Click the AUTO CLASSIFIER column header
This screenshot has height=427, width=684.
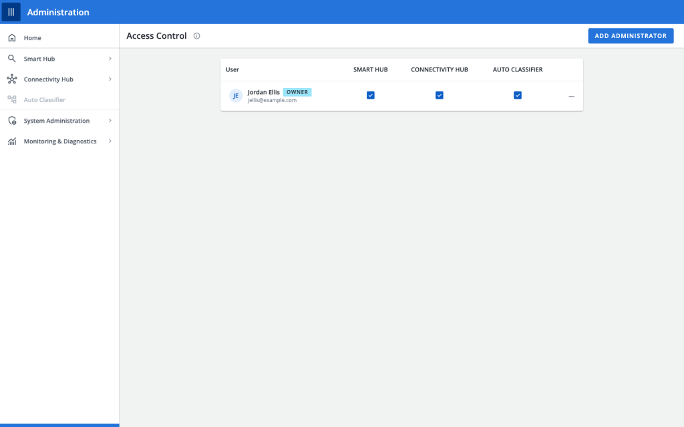pos(518,69)
